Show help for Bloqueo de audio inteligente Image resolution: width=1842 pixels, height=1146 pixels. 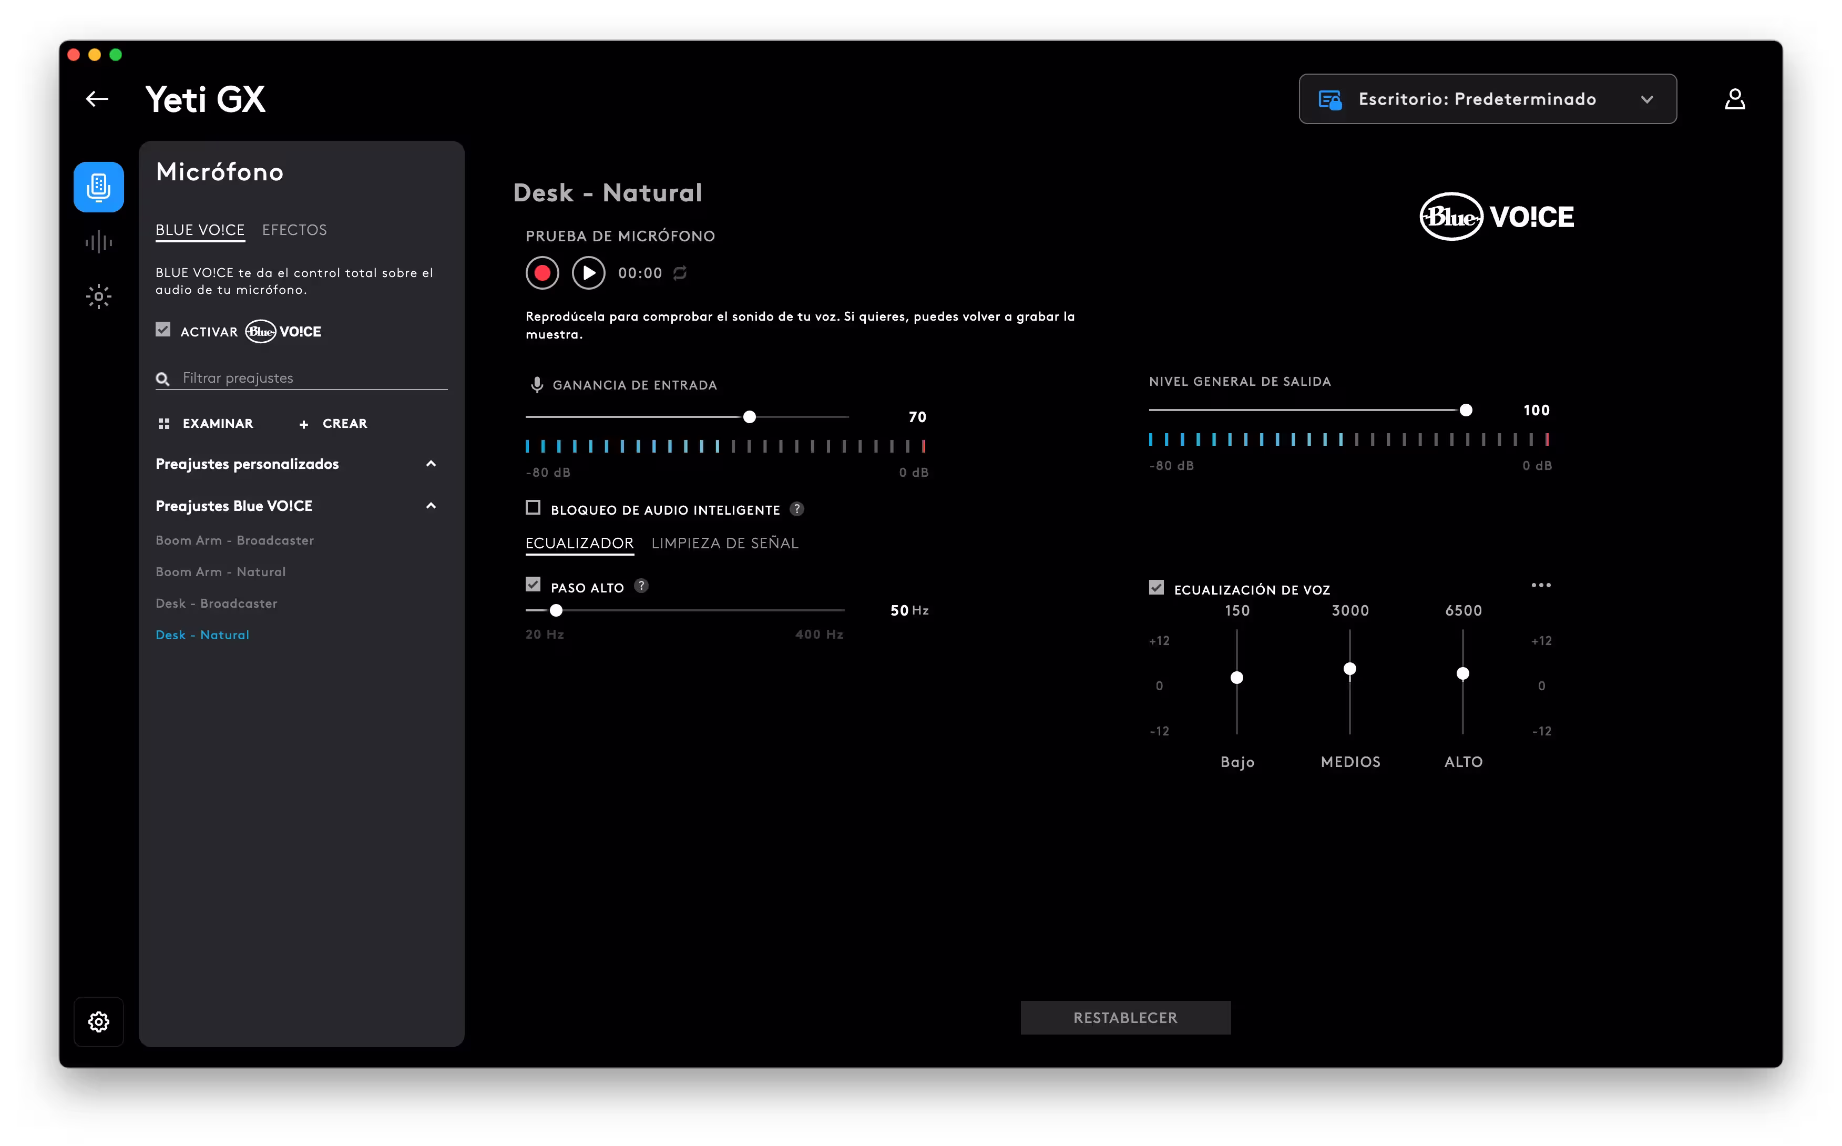pyautogui.click(x=796, y=509)
